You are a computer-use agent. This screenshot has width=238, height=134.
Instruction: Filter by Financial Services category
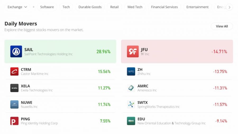164,7
